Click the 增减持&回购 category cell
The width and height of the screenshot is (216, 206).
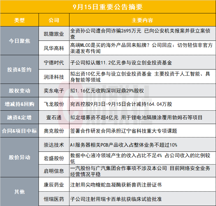(19, 104)
